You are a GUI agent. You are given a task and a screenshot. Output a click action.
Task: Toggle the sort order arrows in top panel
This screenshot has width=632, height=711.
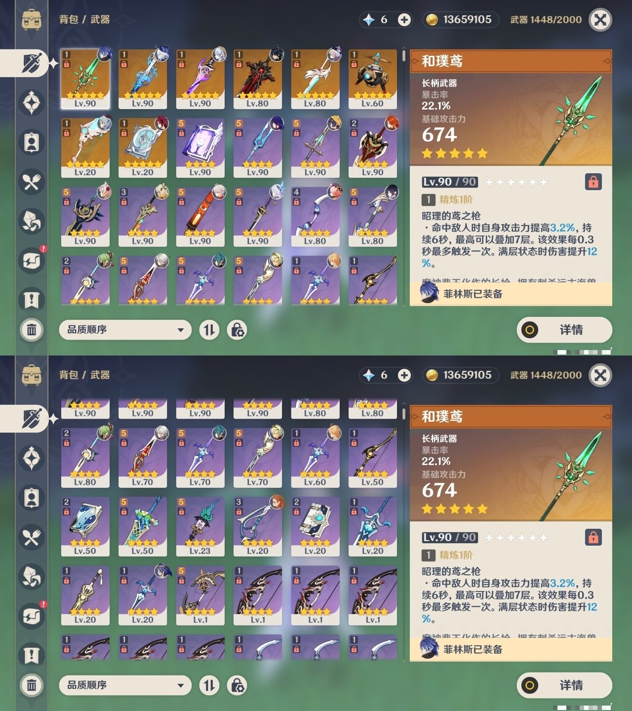click(209, 330)
